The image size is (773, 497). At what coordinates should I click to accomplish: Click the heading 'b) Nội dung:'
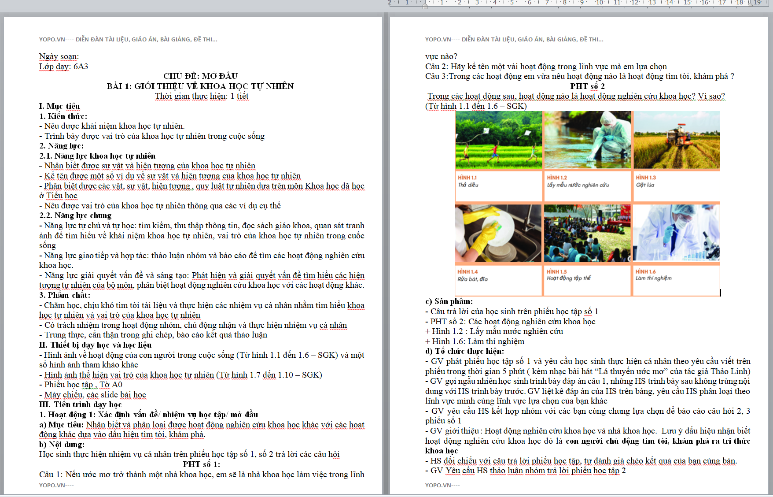point(62,445)
